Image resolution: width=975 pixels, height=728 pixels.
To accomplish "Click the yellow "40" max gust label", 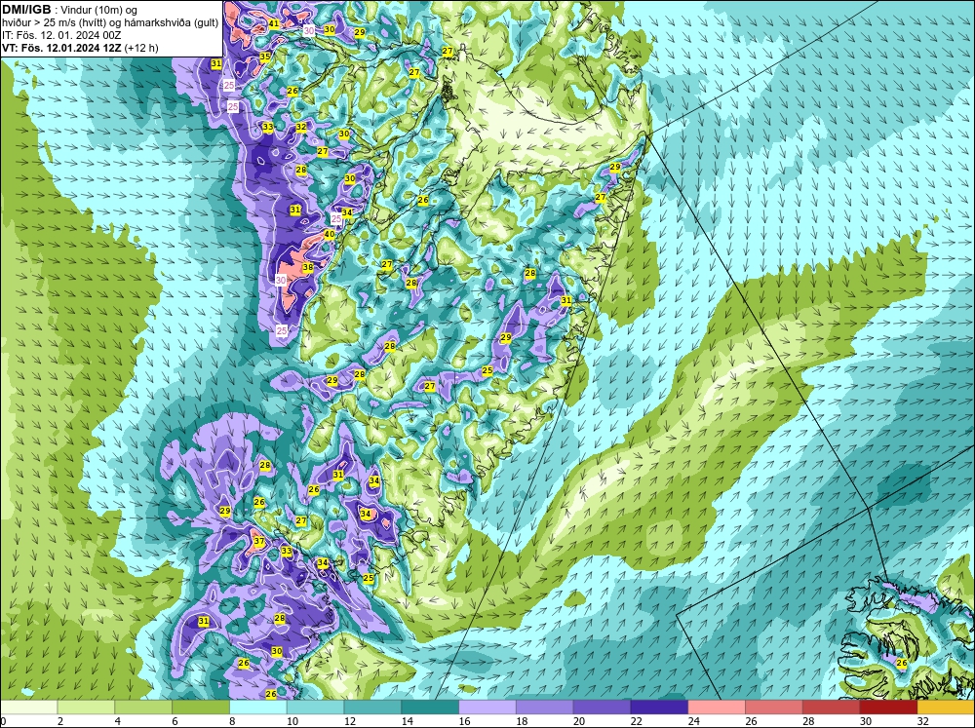I will click(x=330, y=234).
